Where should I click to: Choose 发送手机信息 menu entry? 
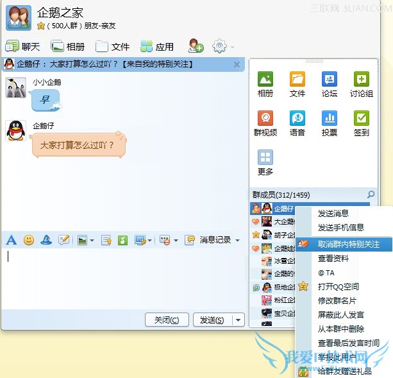[344, 227]
